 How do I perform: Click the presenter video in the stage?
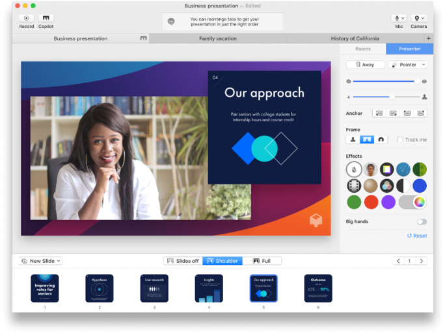[119, 158]
